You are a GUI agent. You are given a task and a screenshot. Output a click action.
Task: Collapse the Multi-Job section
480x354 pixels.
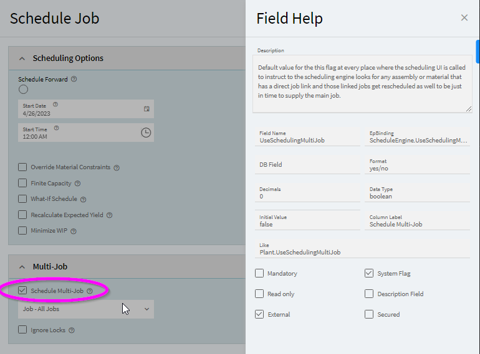(x=22, y=267)
